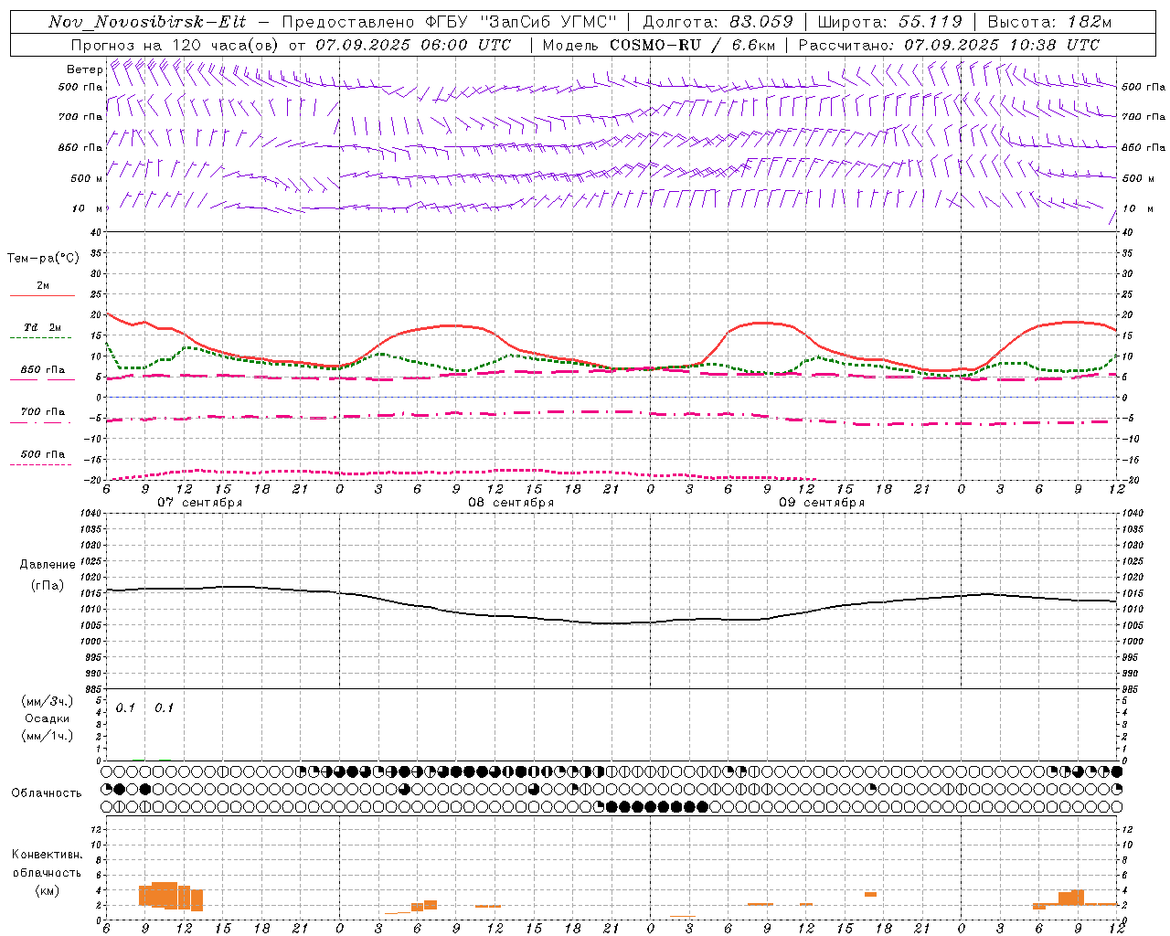Viewport: 1170px width, 936px height.
Task: Click the Осадки panel label
Action: [x=47, y=718]
